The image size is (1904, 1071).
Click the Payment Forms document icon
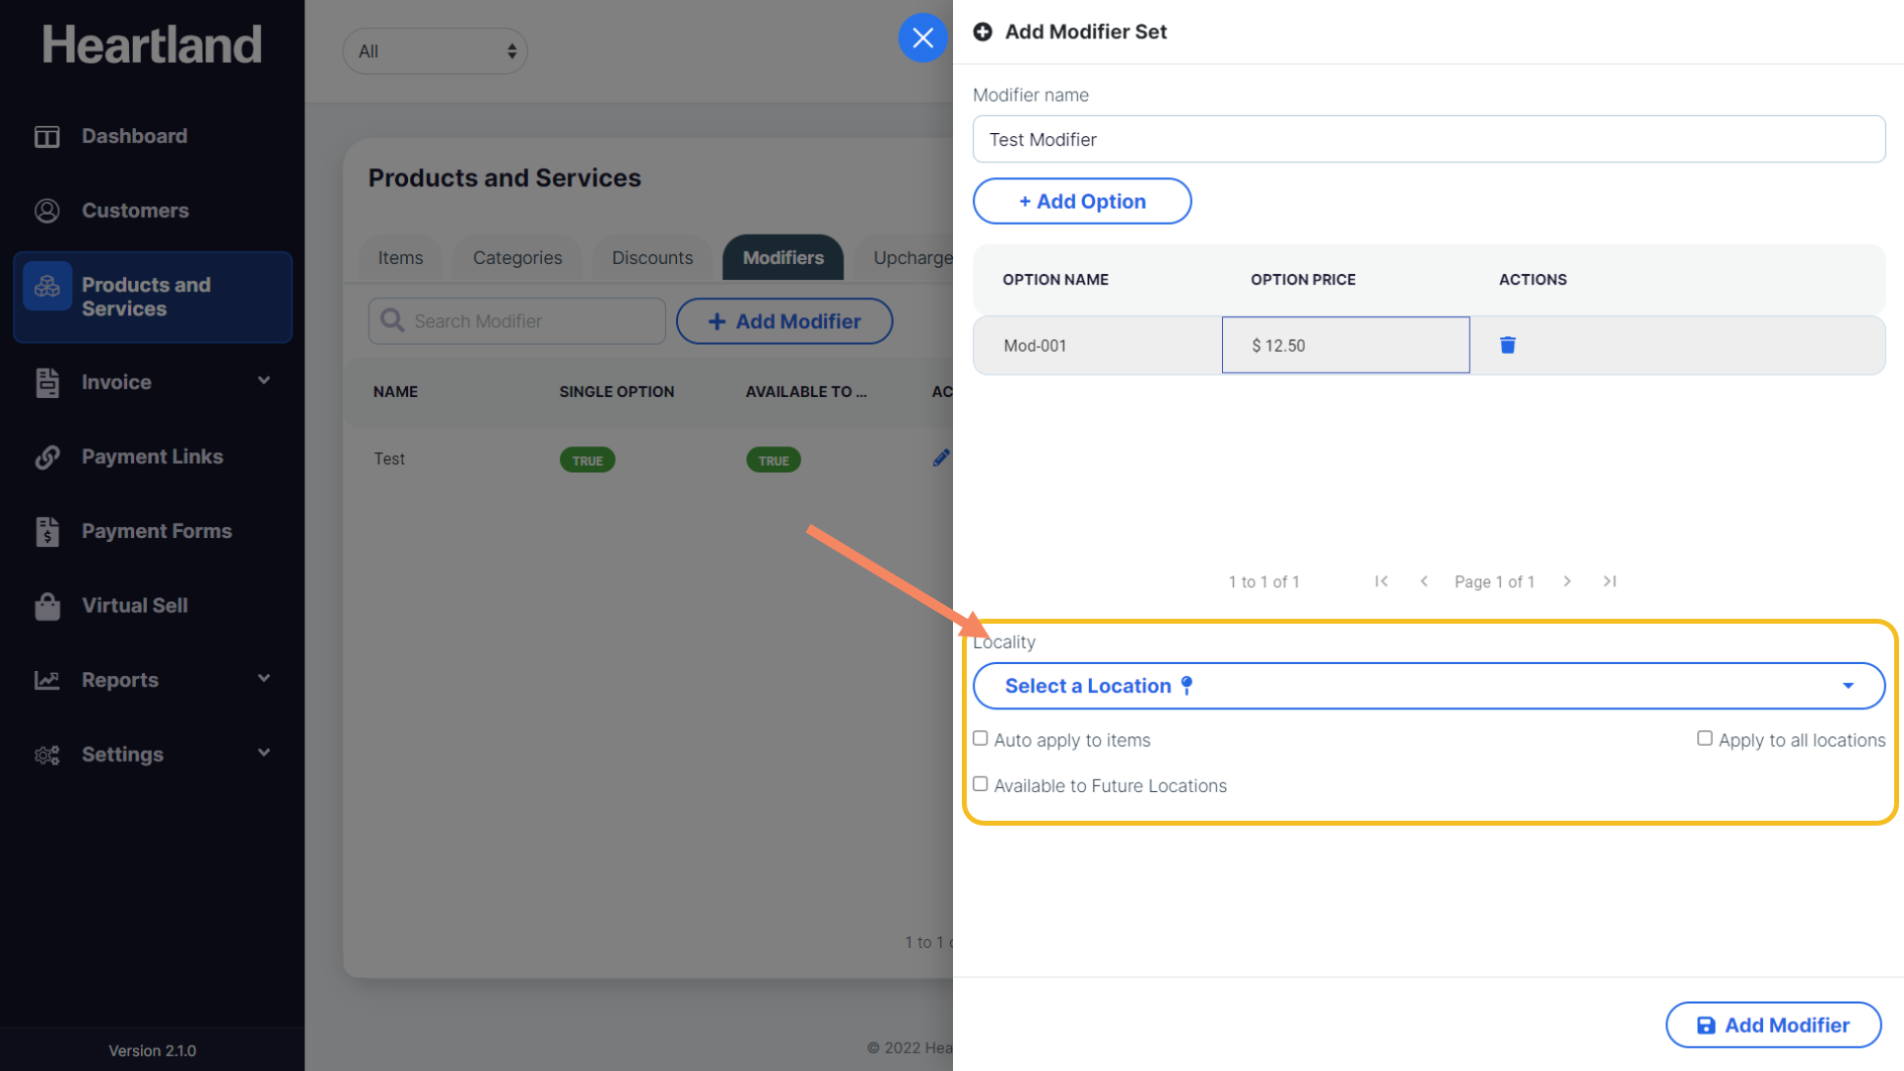pyautogui.click(x=47, y=531)
